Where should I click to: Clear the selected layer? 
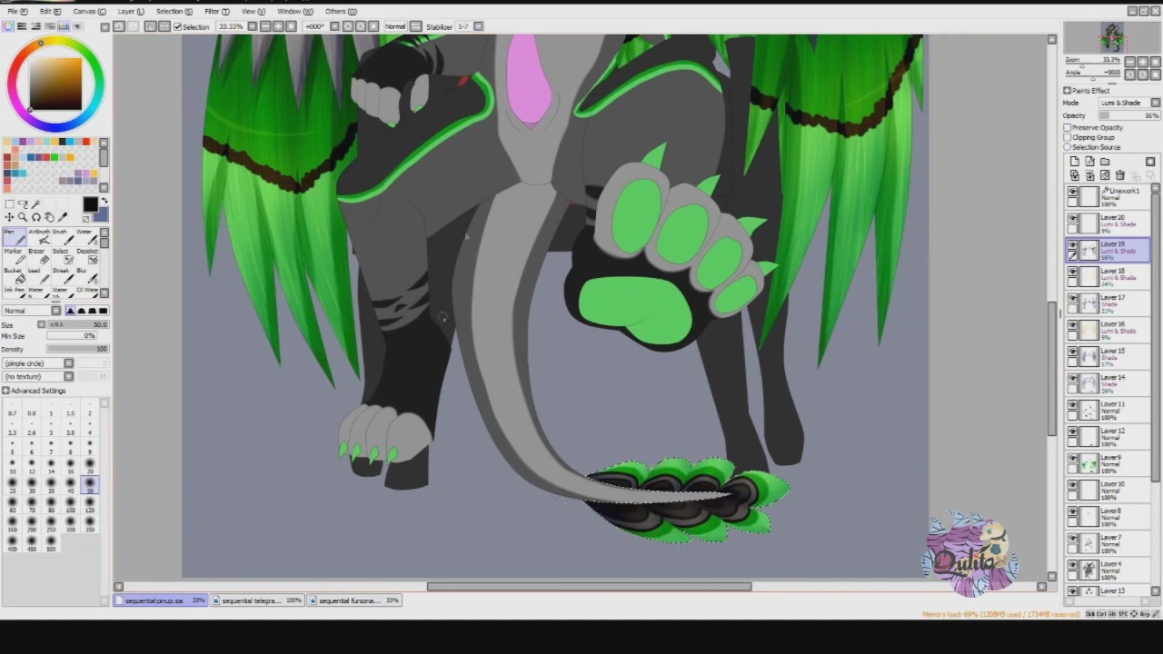(x=1105, y=175)
